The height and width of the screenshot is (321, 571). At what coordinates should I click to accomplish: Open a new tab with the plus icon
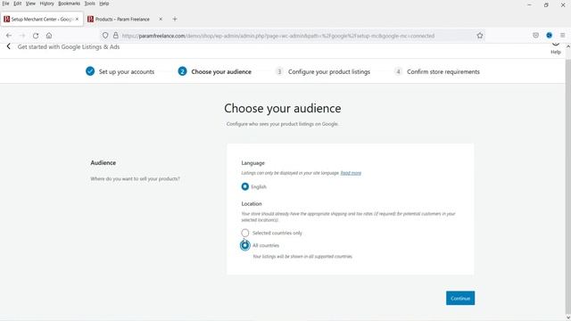point(175,19)
